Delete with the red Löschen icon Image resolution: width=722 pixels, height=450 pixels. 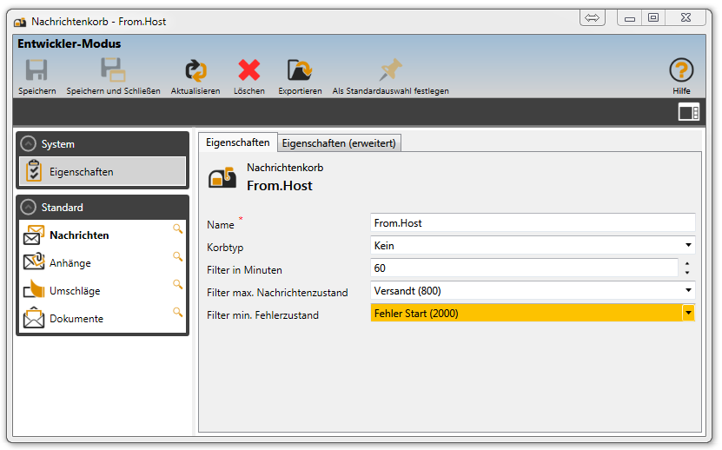pyautogui.click(x=249, y=71)
